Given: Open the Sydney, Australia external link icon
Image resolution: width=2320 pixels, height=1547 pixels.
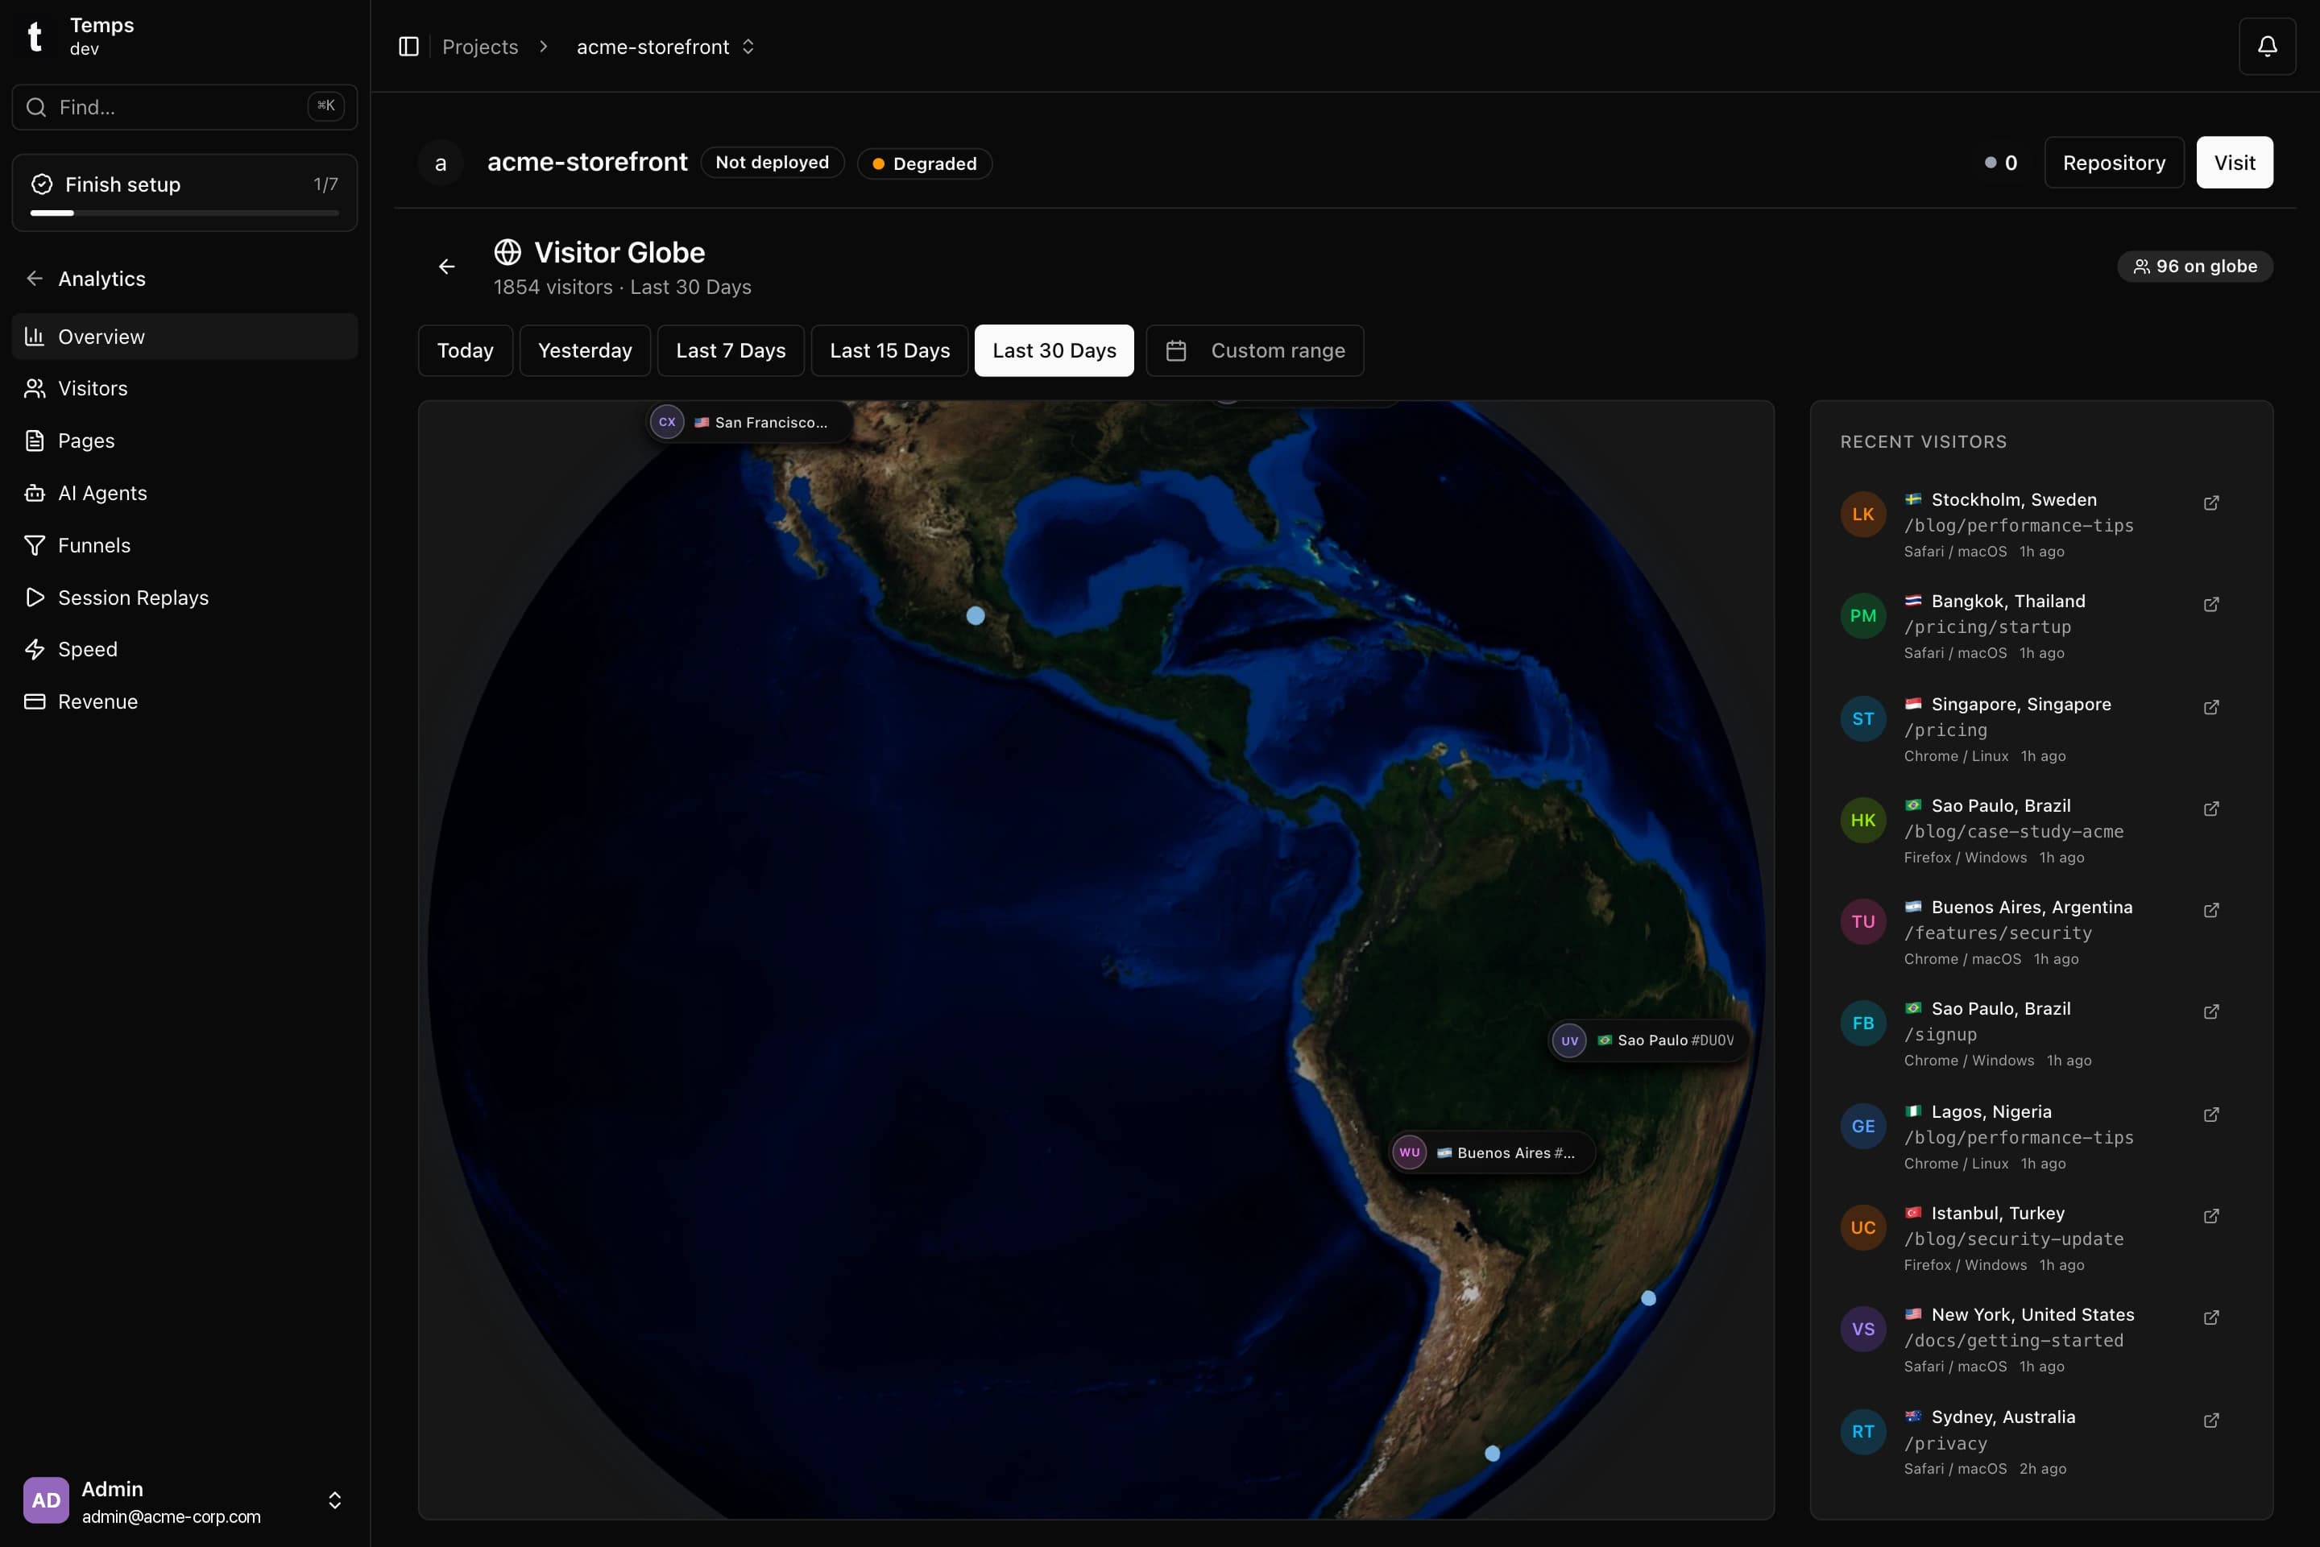Looking at the screenshot, I should pyautogui.click(x=2211, y=1420).
